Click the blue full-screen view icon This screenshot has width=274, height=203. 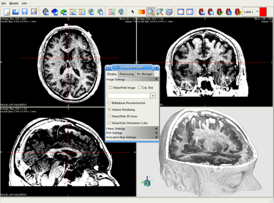click(x=180, y=12)
